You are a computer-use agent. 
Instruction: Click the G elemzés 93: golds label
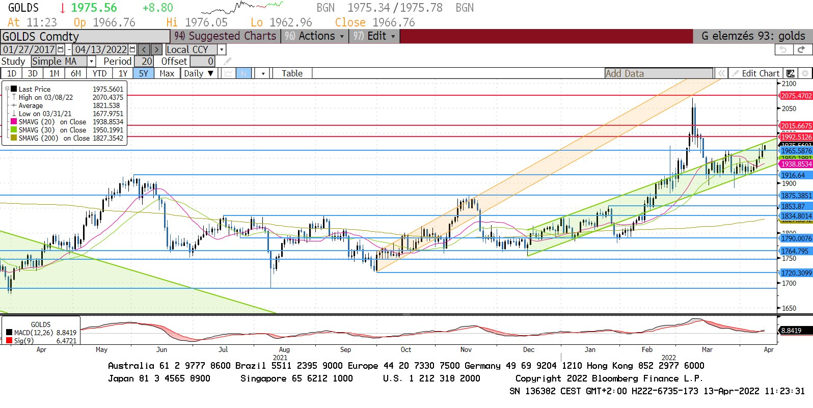coord(753,36)
